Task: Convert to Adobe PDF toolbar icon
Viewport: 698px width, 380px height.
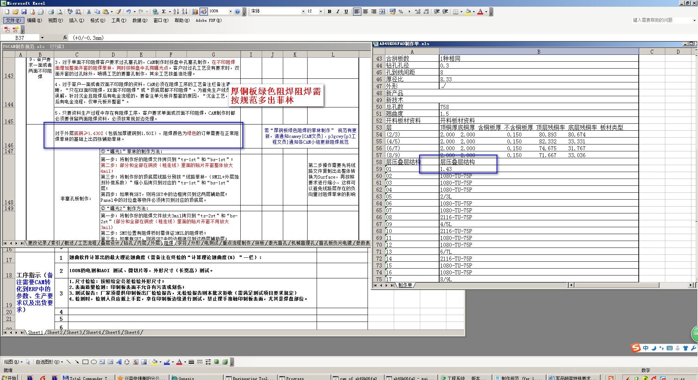Action: (x=7, y=29)
